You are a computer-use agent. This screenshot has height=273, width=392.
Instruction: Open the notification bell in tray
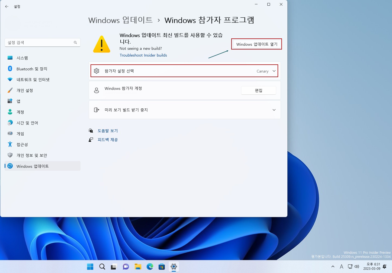click(384, 267)
